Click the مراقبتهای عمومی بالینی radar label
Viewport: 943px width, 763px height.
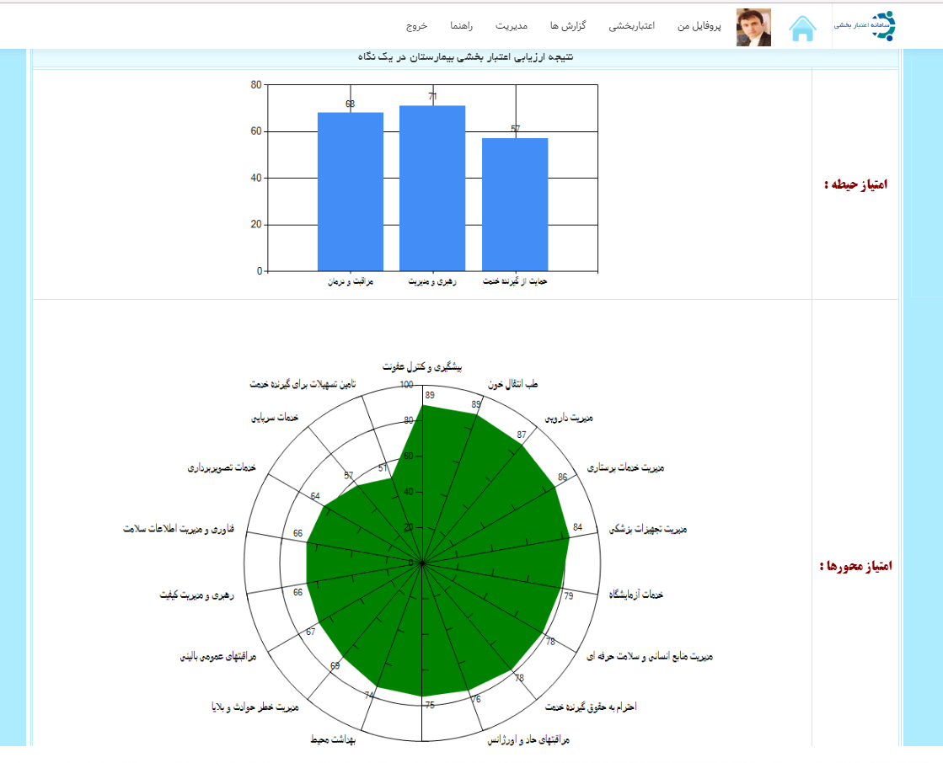(217, 657)
